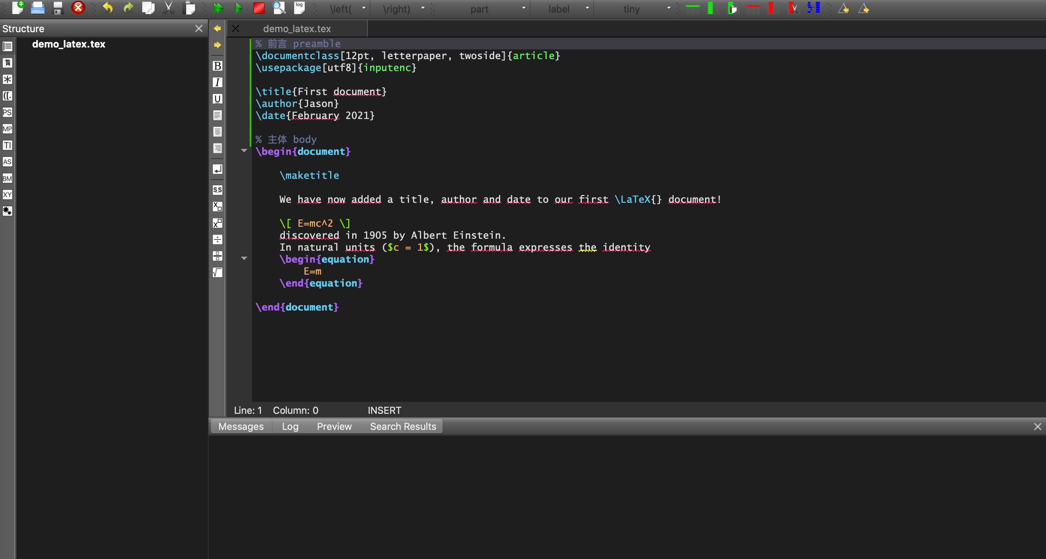Switch to Messages tab
The height and width of the screenshot is (559, 1046).
[x=241, y=427]
